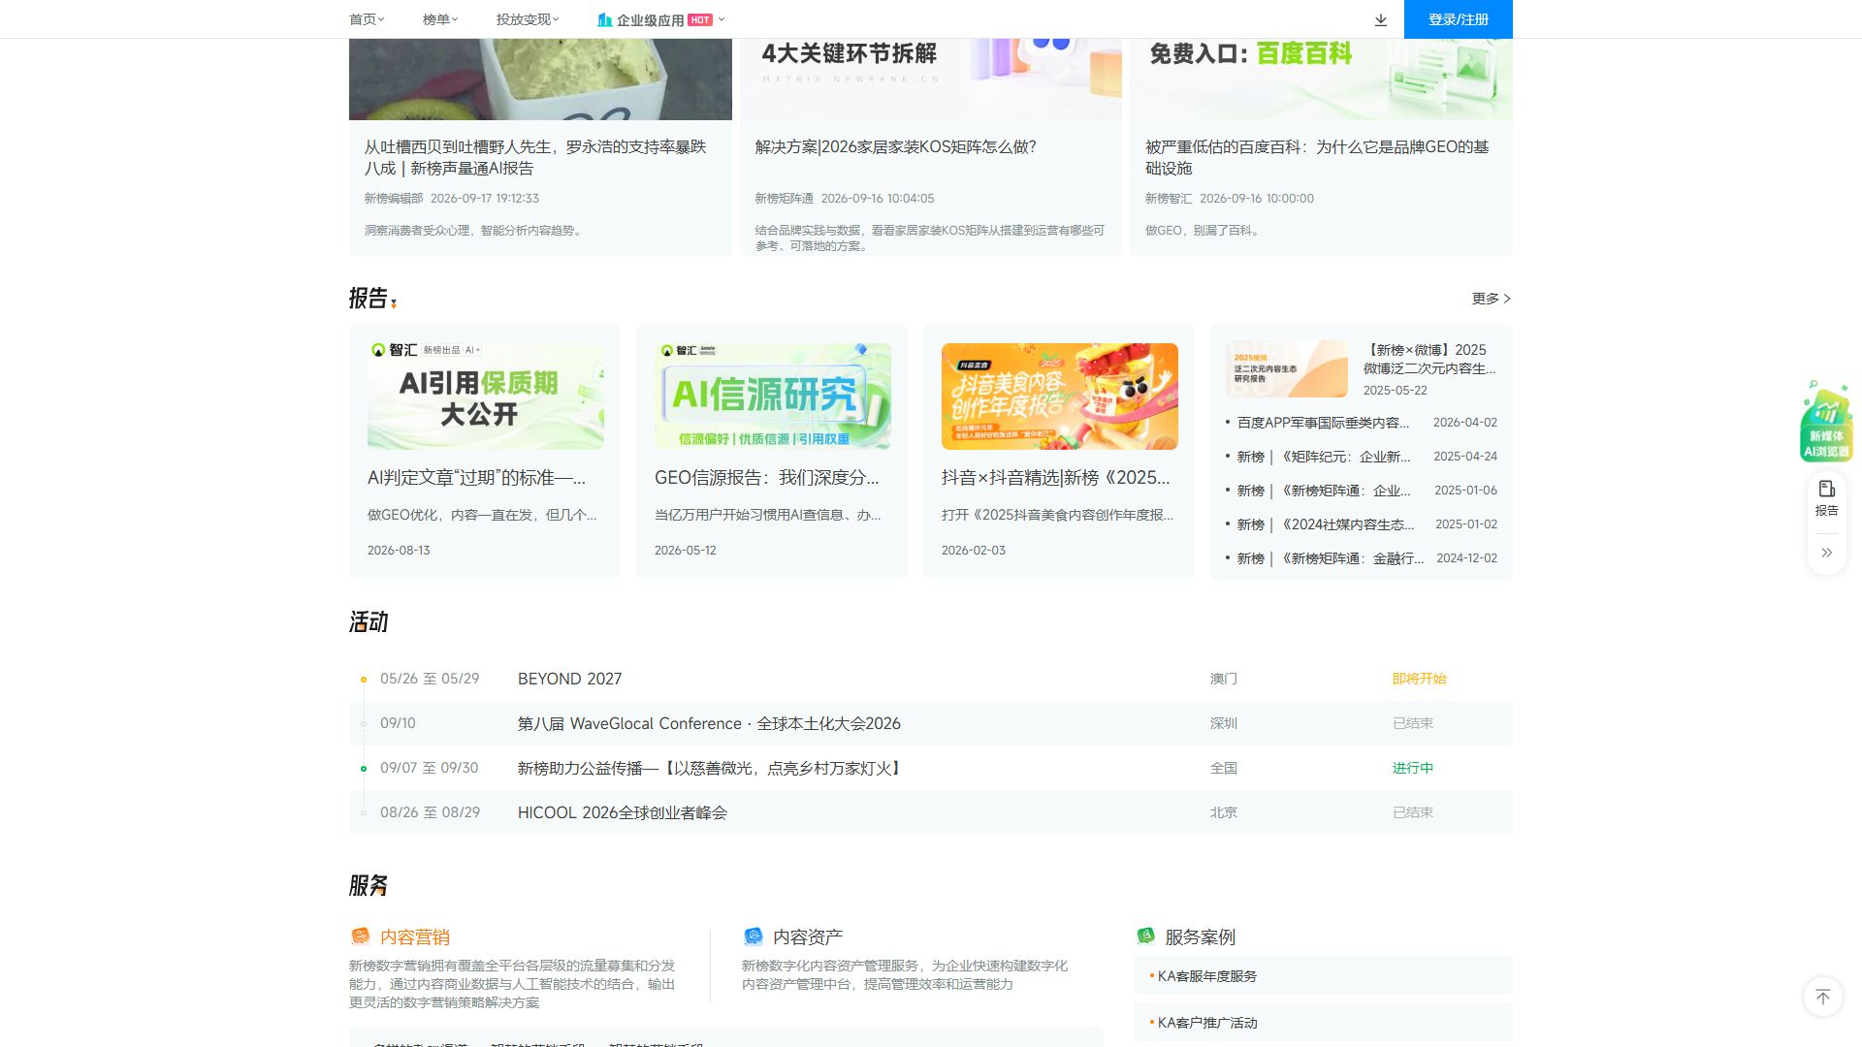Open 第八届 WaveGlocal Conference event
This screenshot has width=1862, height=1047.
pyautogui.click(x=931, y=723)
